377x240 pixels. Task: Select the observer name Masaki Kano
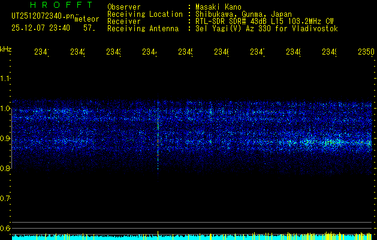click(x=218, y=7)
